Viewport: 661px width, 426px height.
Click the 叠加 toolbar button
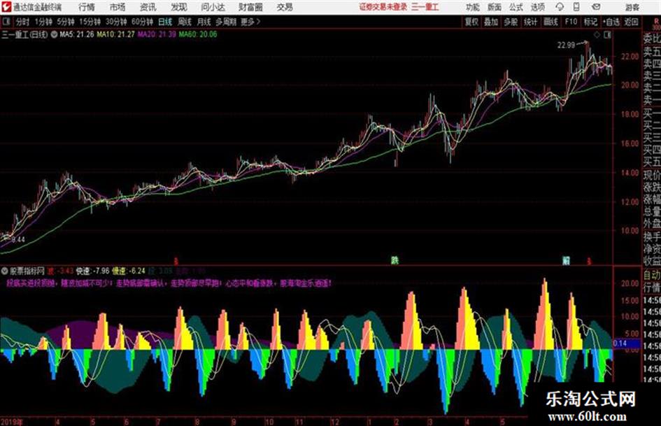pyautogui.click(x=491, y=22)
